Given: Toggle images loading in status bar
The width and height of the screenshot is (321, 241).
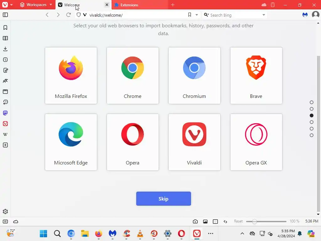Looking at the screenshot, I should [205, 222].
